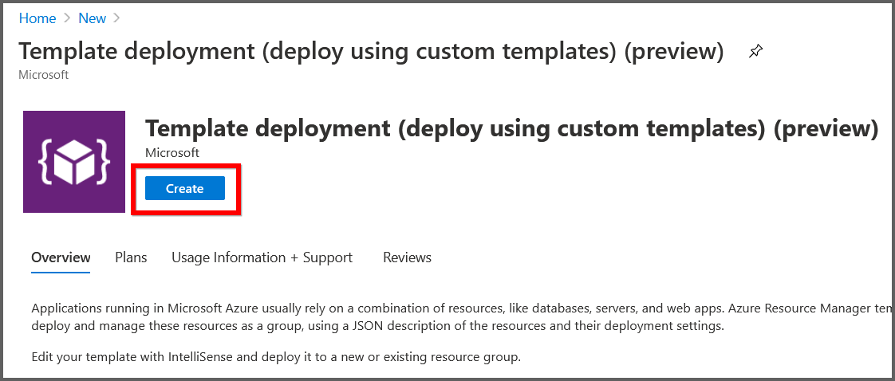
Task: Click the paragraph about Azure Resource Manager
Action: pos(455,308)
